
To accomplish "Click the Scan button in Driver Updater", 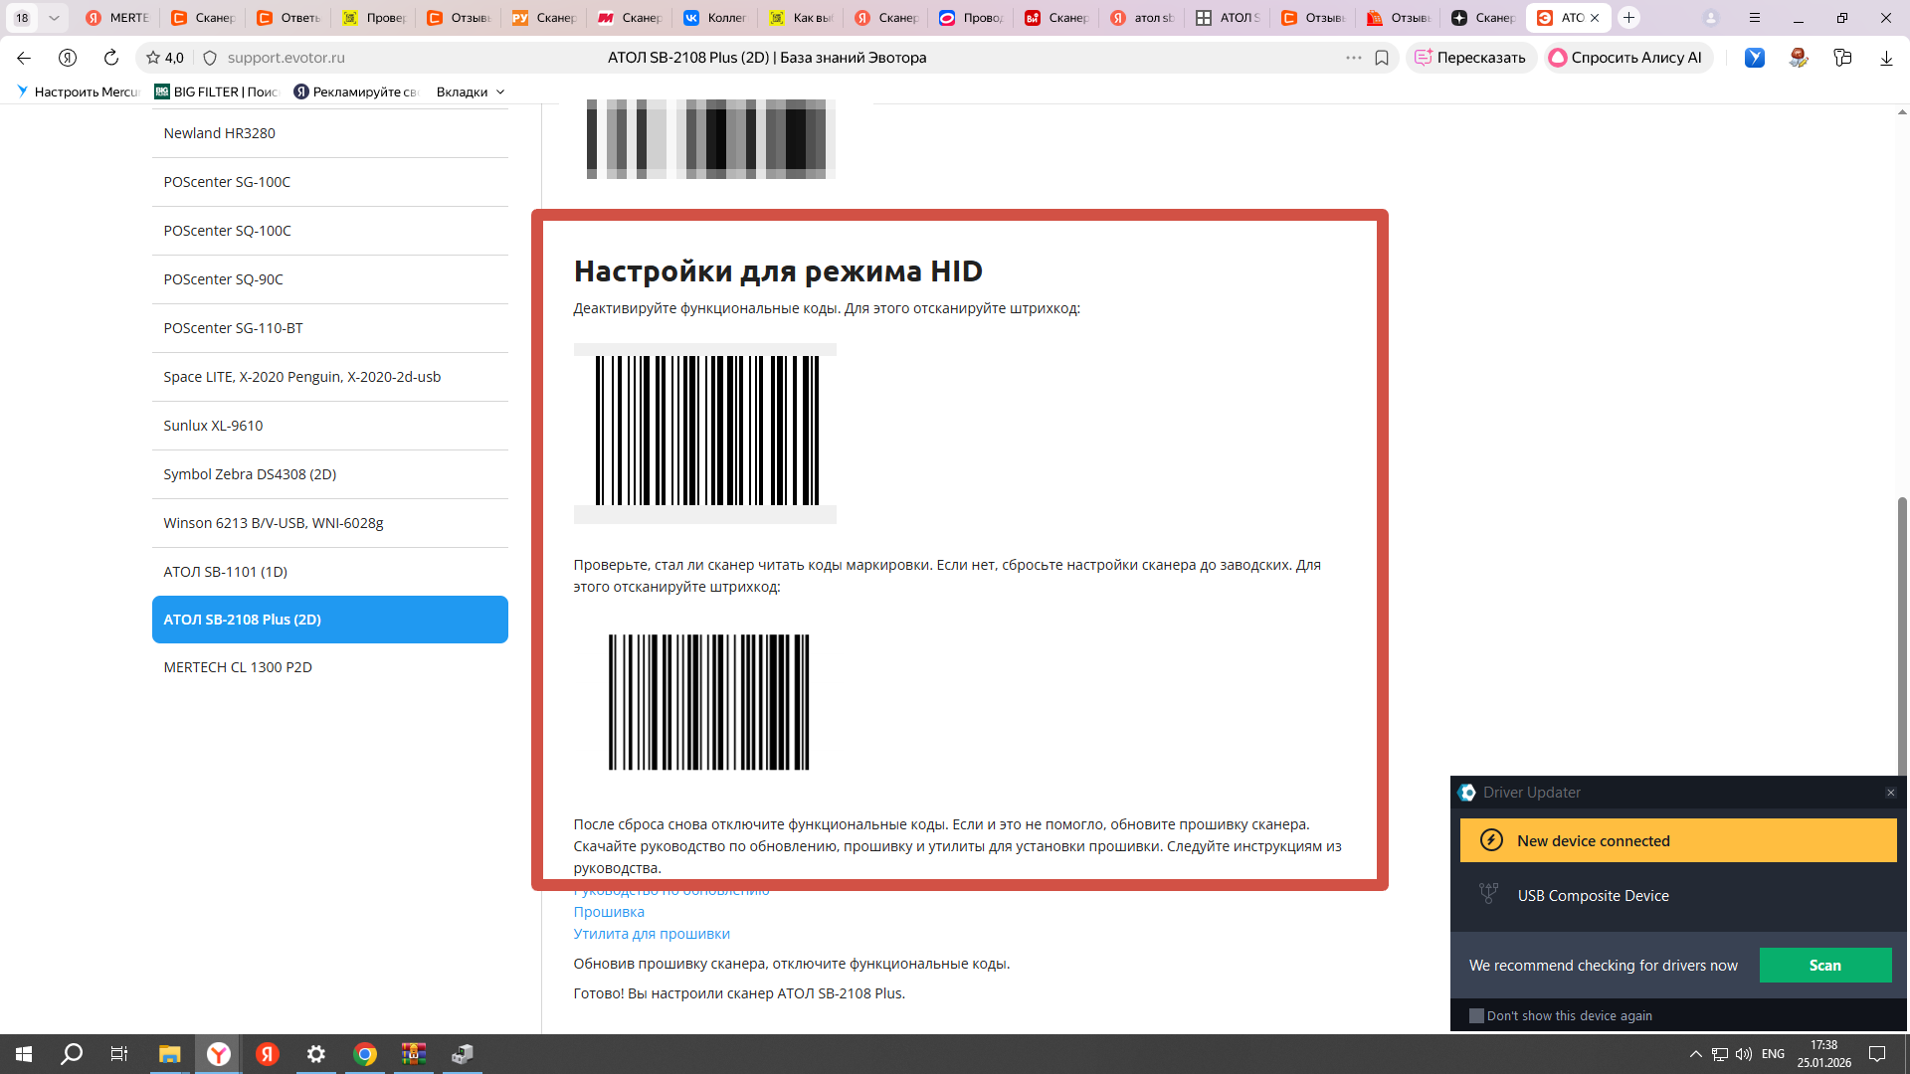I will coord(1825,966).
